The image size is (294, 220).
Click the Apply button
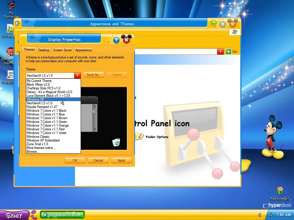coord(121,160)
